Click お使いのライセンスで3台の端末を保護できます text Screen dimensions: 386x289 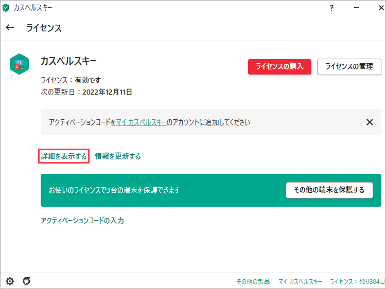[x=114, y=190]
